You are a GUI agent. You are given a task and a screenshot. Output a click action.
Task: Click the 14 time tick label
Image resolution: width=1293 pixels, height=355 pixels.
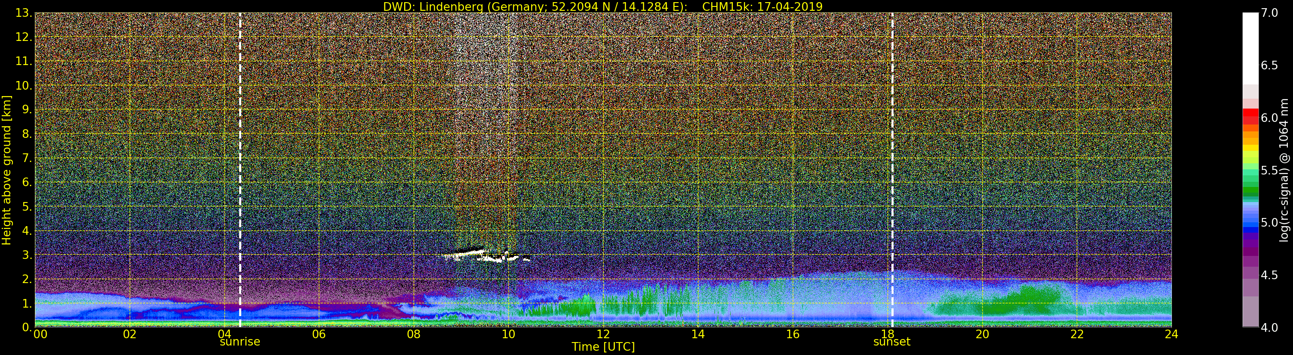pyautogui.click(x=698, y=334)
